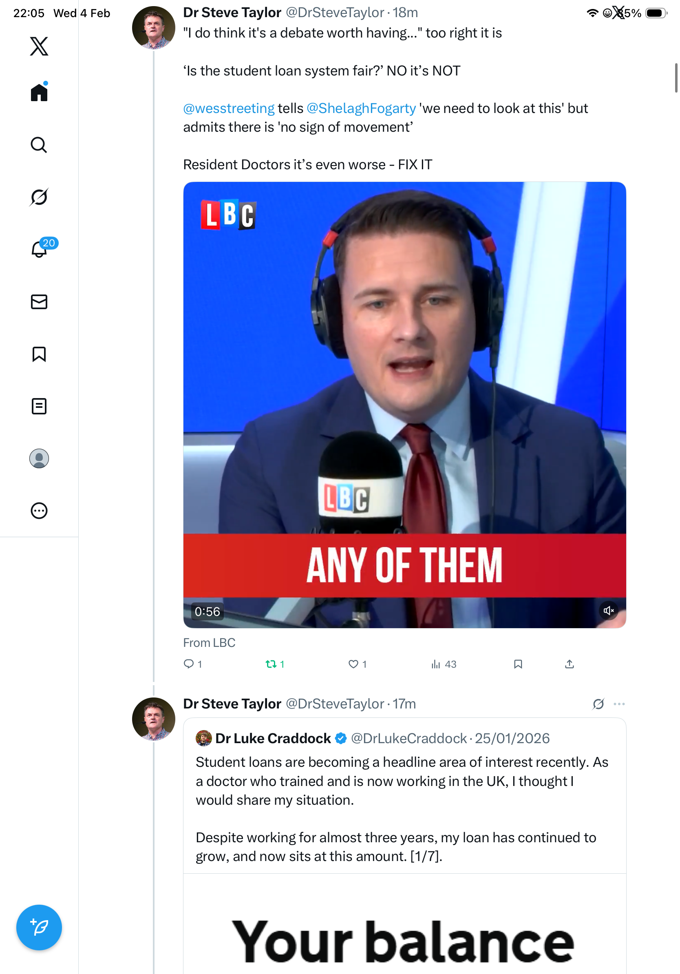This screenshot has height=974, width=680.
Task: Open Bookmarks in sidebar
Action: (39, 354)
